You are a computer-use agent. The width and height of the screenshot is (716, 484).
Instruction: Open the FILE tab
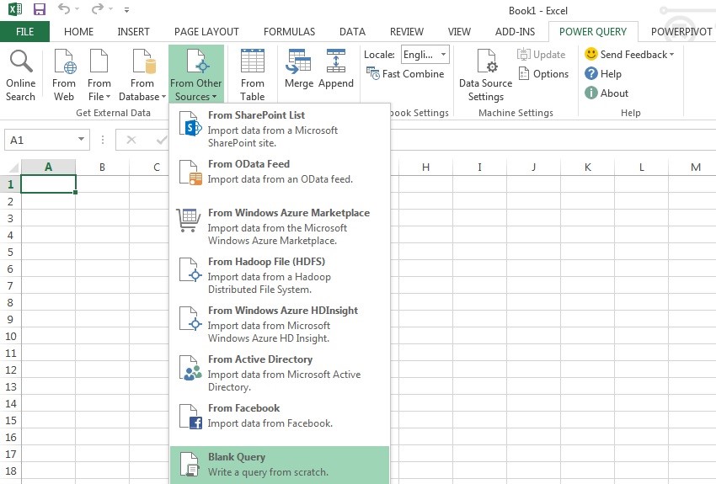(x=24, y=31)
